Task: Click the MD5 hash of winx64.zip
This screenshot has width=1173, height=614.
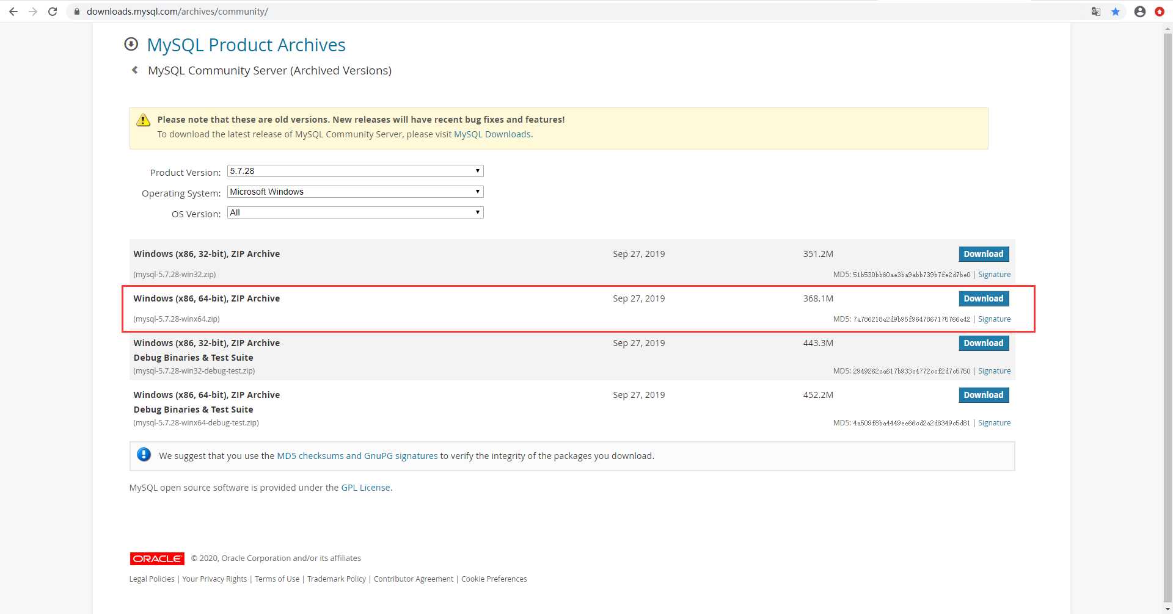Action: coord(912,319)
